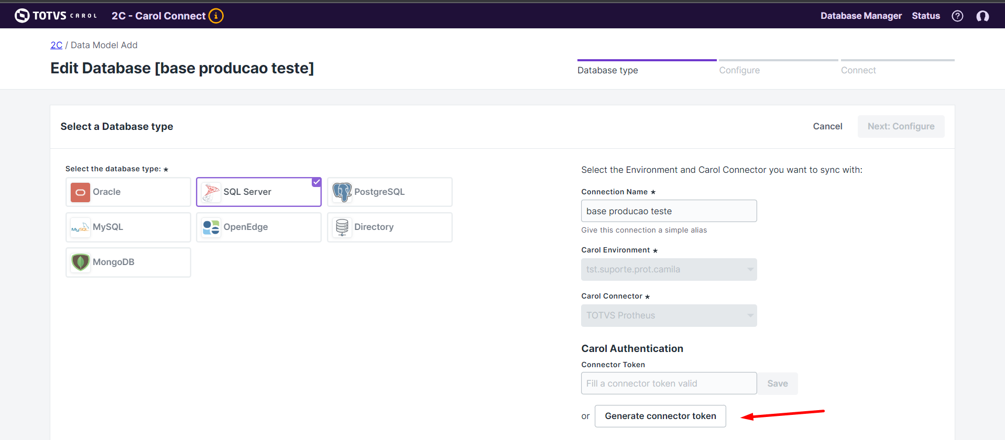This screenshot has height=440, width=1005.
Task: Click the Connector Token input field
Action: 668,383
